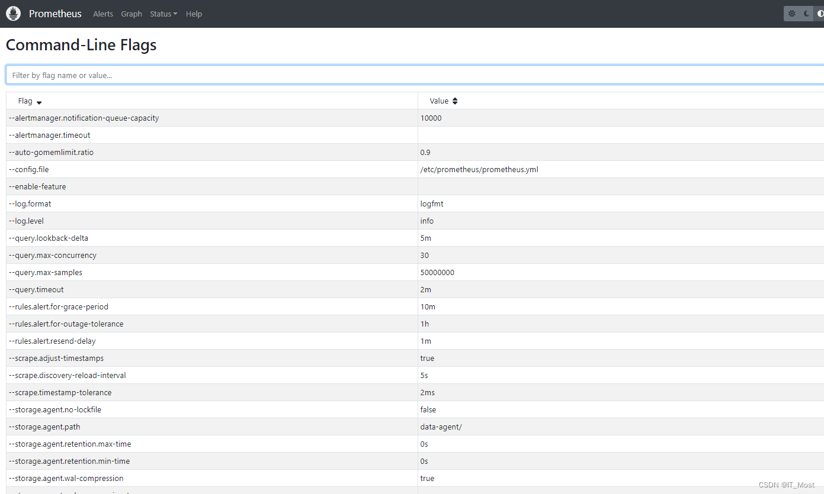
Task: Select the --storage.agent.retention.max-time flag
Action: [70, 444]
